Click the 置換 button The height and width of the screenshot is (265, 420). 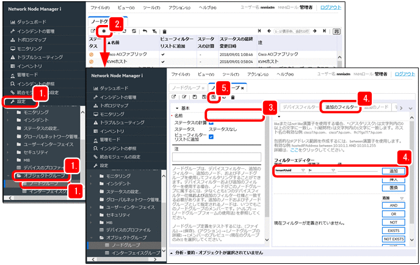(394, 188)
